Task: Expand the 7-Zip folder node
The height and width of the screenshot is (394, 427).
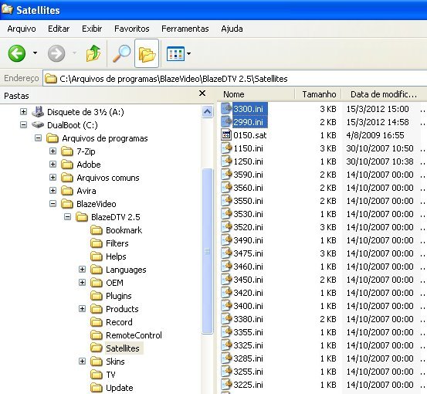Action: tap(53, 151)
